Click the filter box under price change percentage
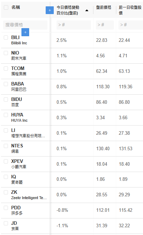This screenshot has width=143, height=235. (x=74, y=25)
